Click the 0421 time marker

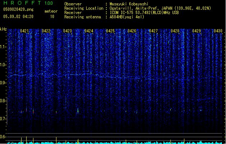coord(24,31)
